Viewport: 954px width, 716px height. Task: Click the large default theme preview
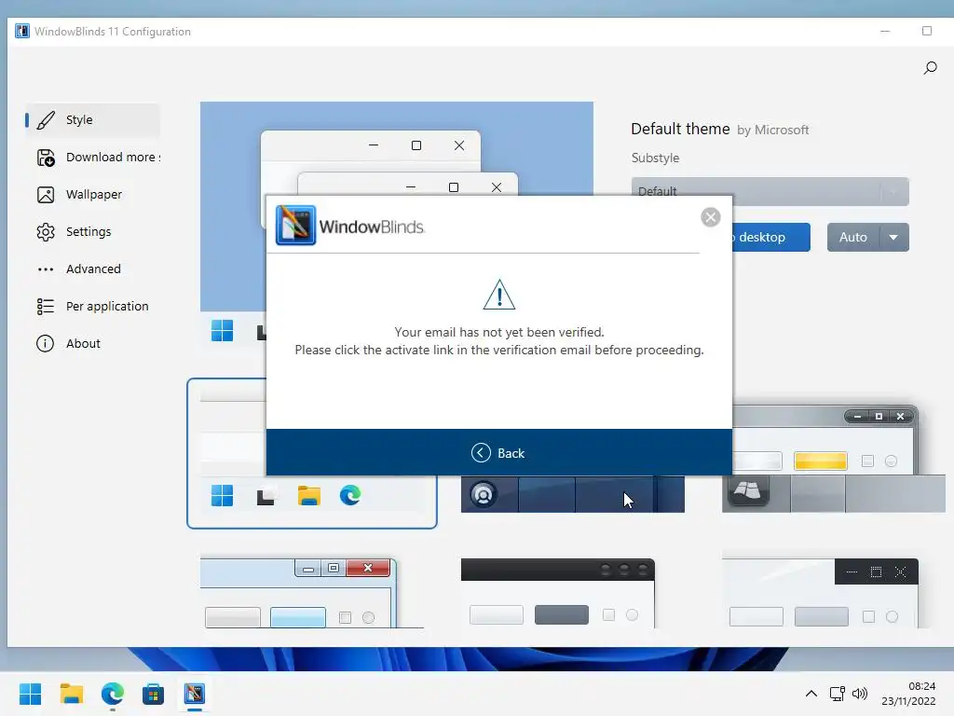point(397,148)
